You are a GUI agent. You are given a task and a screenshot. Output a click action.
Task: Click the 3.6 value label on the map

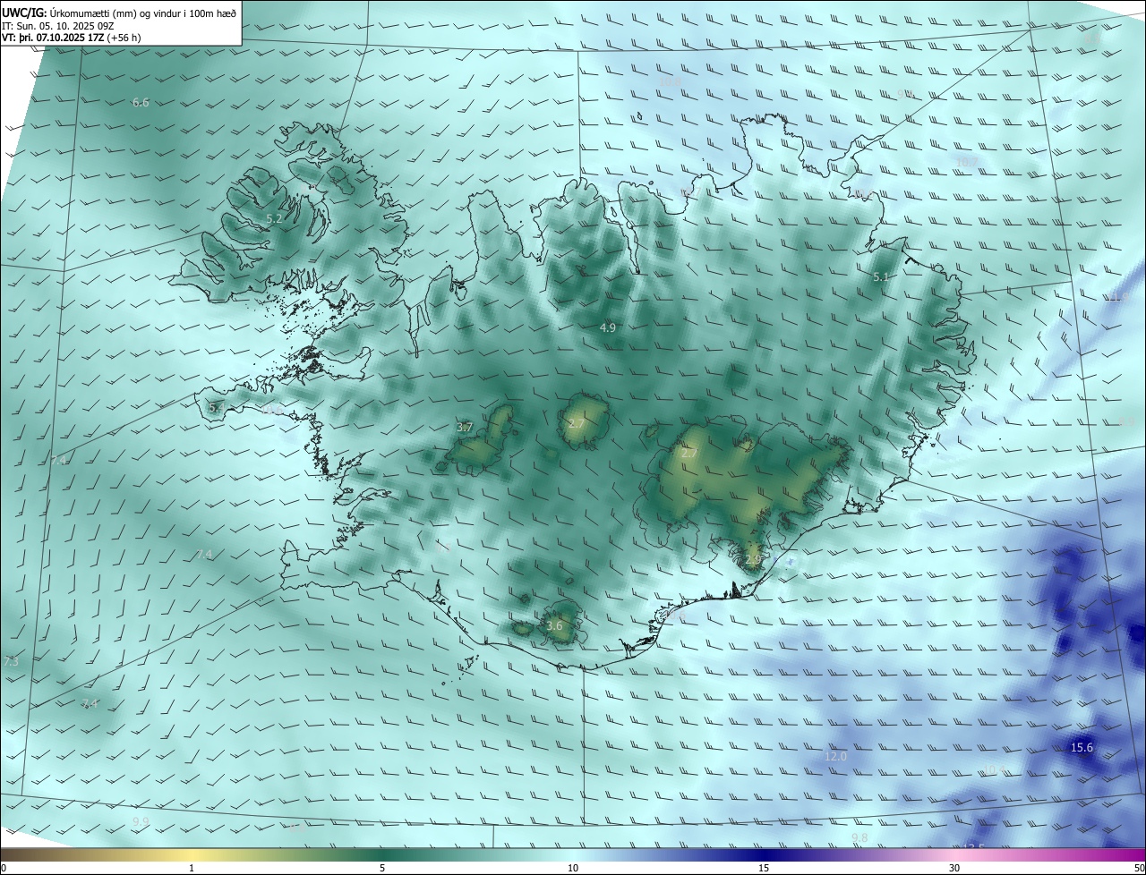tap(554, 625)
